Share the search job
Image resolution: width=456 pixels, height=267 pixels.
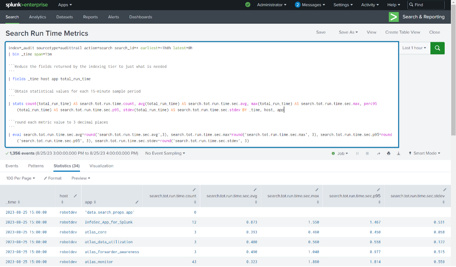[379, 153]
